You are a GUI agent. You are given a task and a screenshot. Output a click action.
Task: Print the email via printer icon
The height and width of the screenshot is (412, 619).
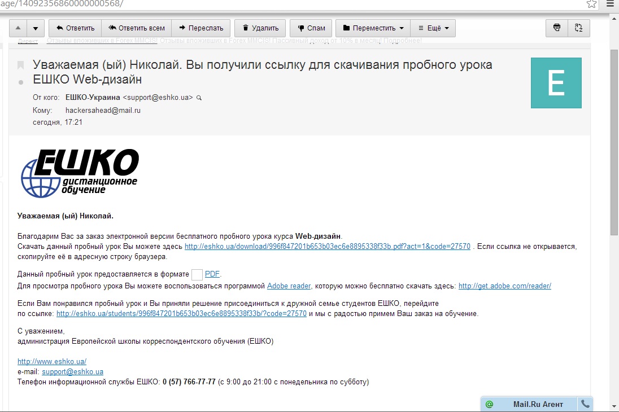(x=557, y=28)
